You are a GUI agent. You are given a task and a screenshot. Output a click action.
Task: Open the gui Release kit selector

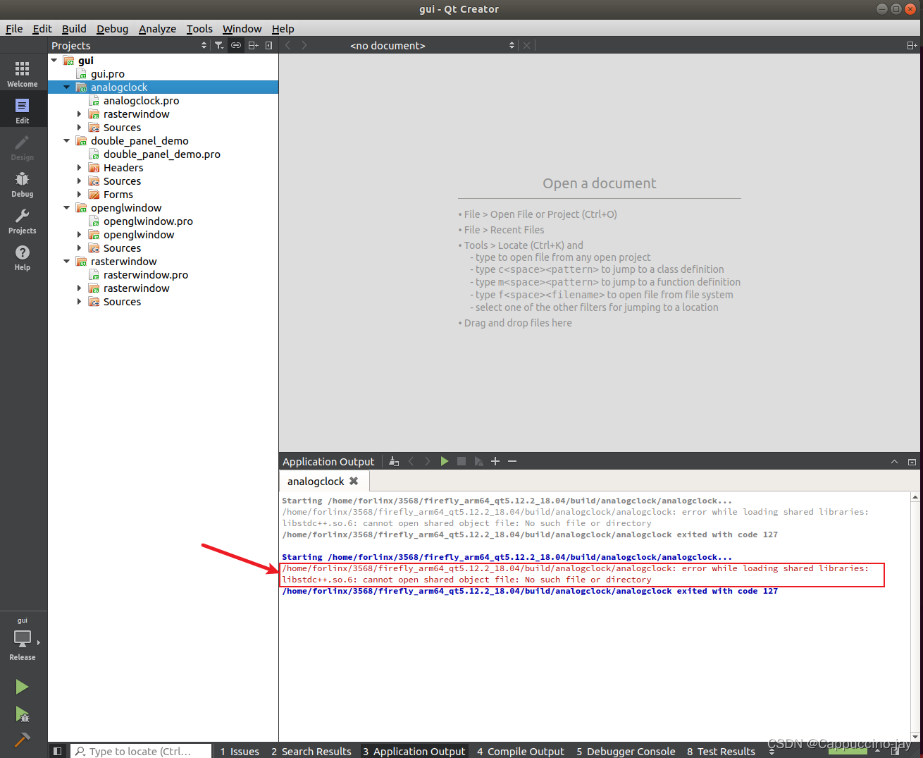point(23,639)
